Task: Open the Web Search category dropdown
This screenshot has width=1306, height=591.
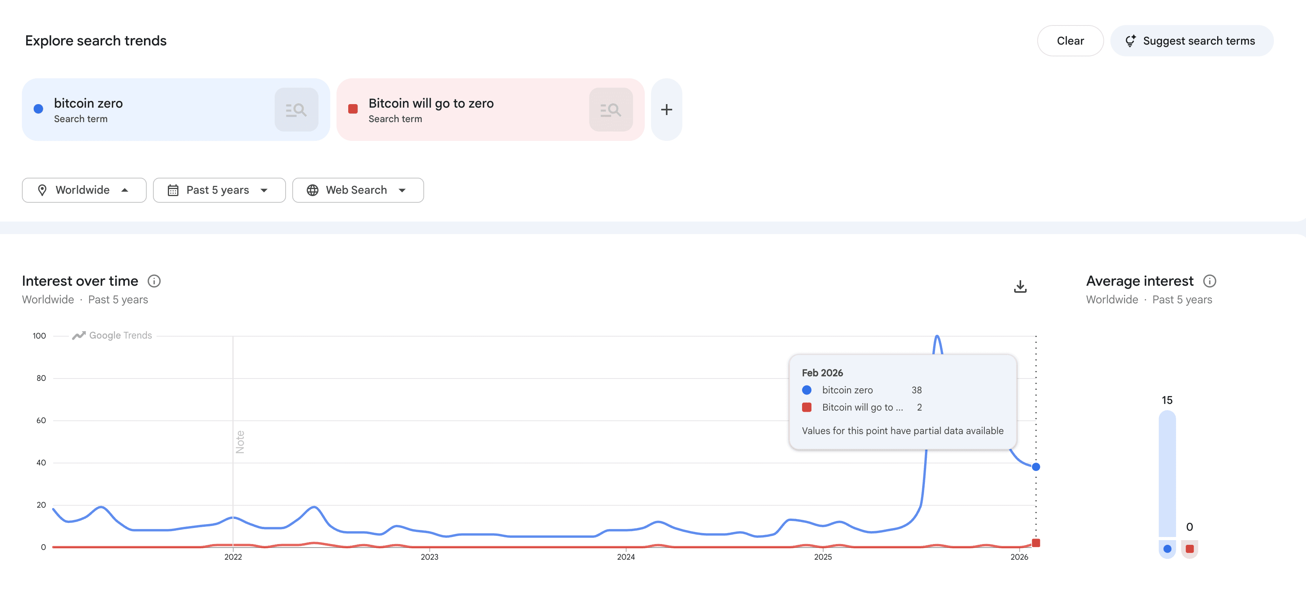Action: (x=358, y=190)
